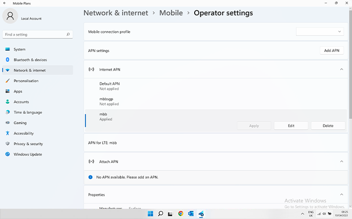The width and height of the screenshot is (352, 219).
Task: Show hidden system tray icons
Action: point(303,214)
